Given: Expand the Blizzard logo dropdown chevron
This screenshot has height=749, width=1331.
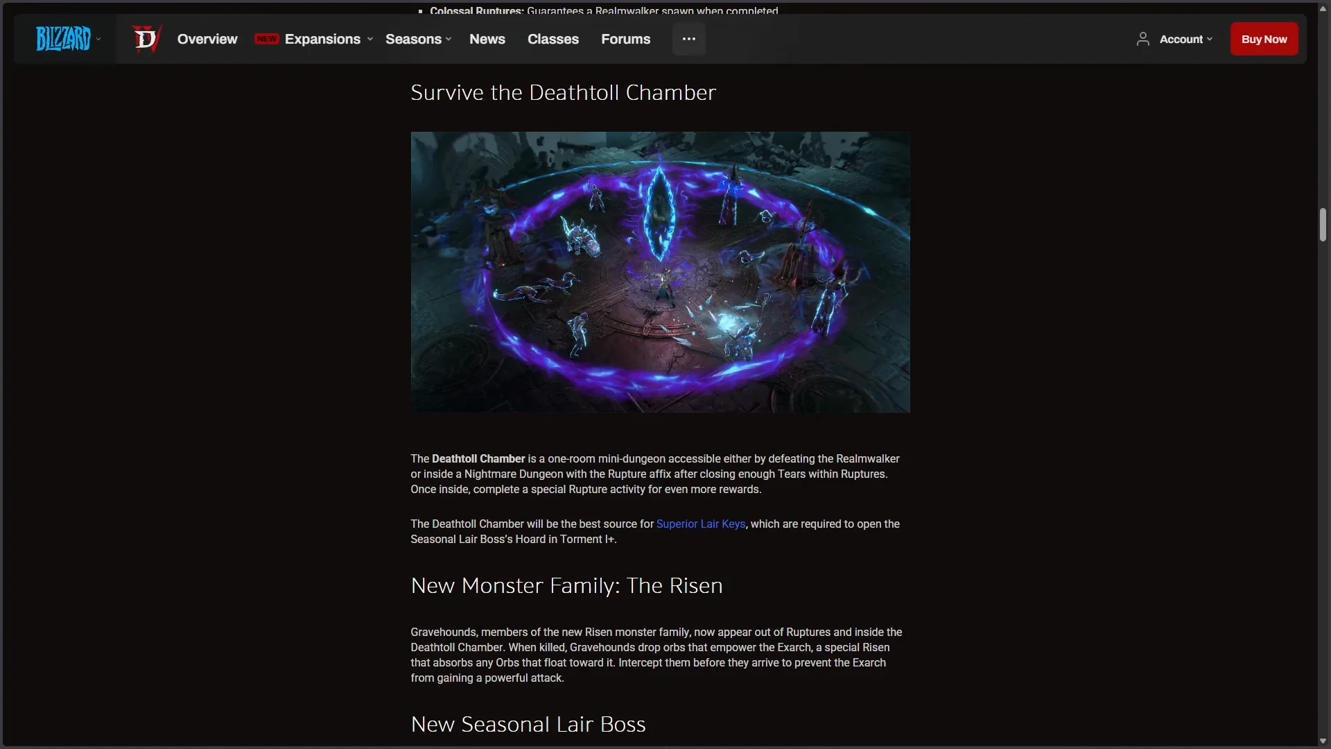Looking at the screenshot, I should [x=98, y=39].
